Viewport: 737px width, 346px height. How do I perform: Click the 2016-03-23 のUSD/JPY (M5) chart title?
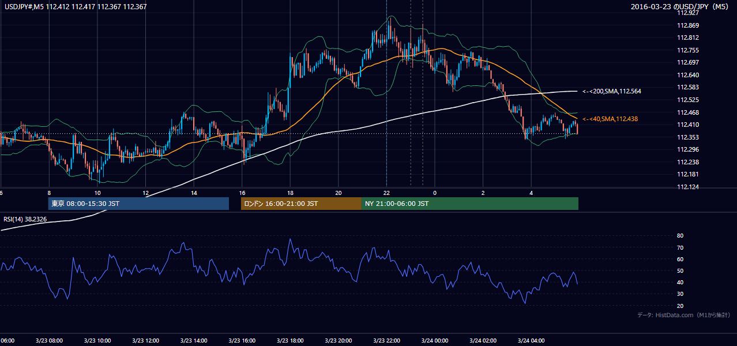[x=680, y=7]
